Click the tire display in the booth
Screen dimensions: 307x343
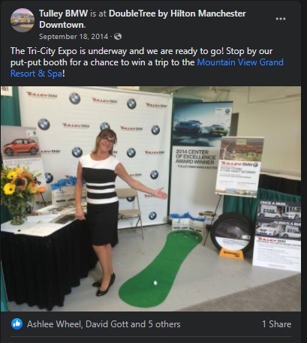pyautogui.click(x=231, y=235)
